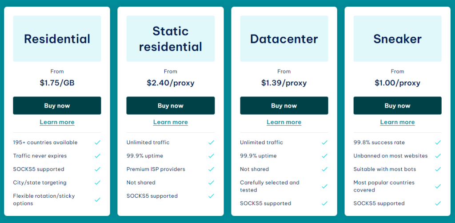The image size is (455, 223).
Task: Click checkmark next to City/state targeting
Action: click(97, 183)
